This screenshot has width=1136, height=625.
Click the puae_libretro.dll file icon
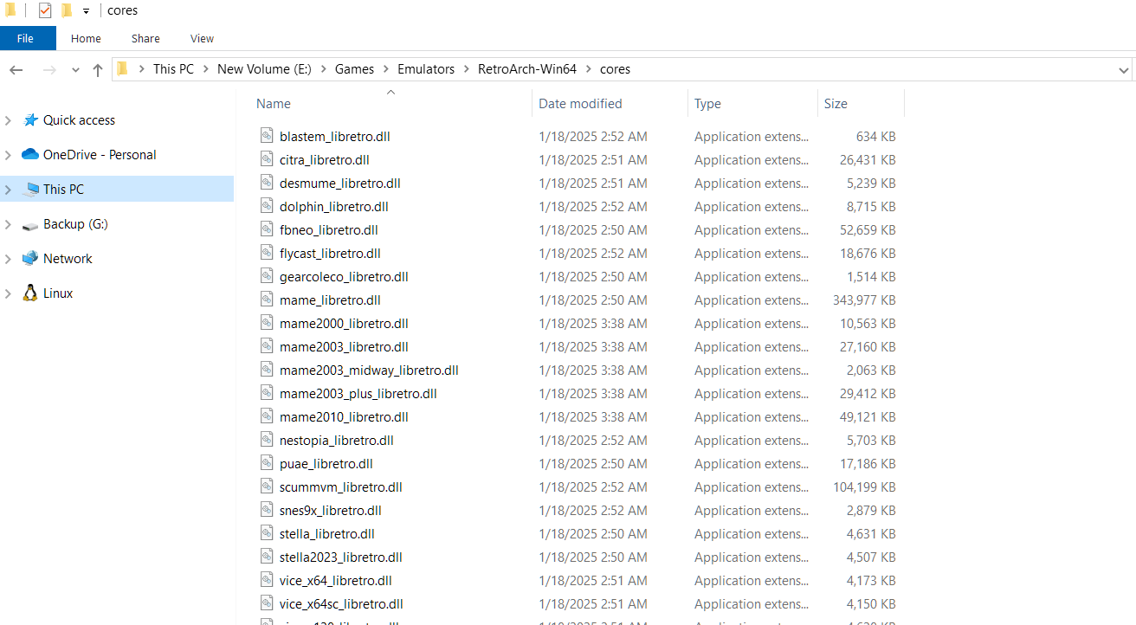[266, 463]
